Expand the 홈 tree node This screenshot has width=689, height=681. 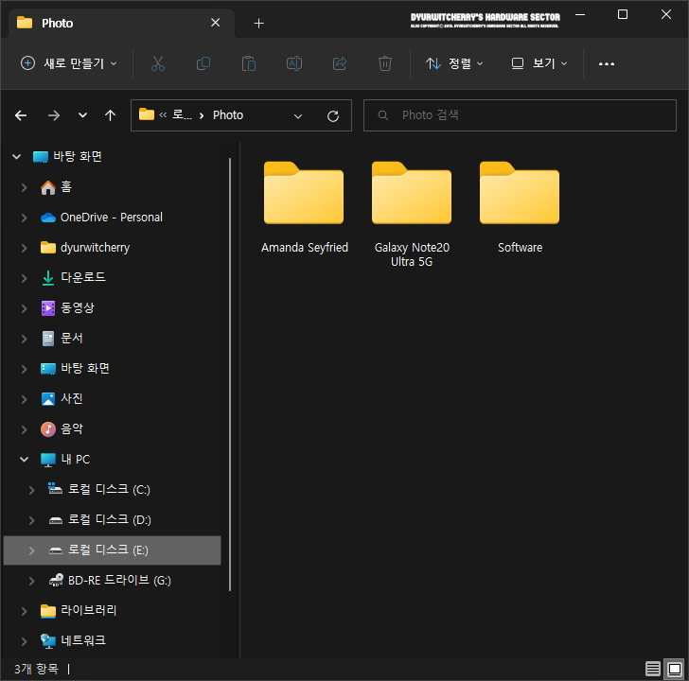[25, 187]
